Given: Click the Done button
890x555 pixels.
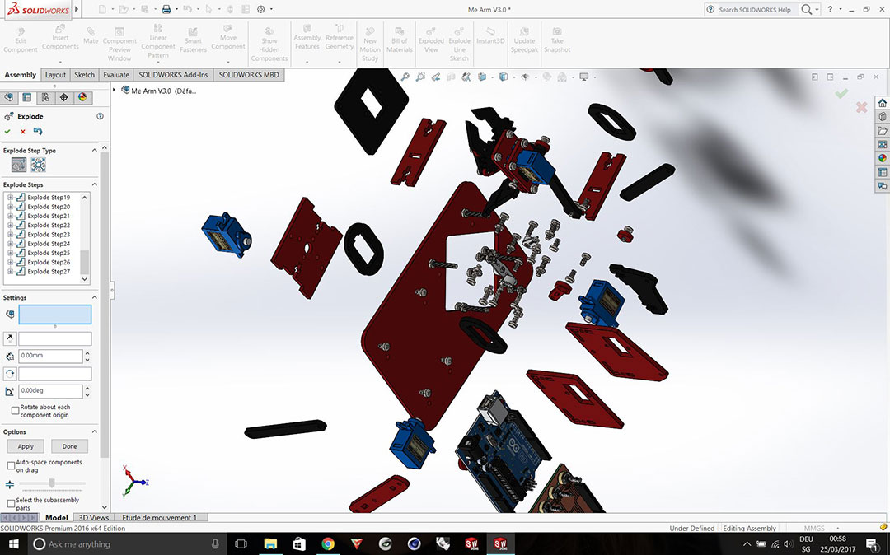Looking at the screenshot, I should (x=70, y=446).
